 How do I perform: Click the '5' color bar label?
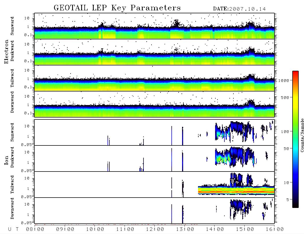(288, 200)
